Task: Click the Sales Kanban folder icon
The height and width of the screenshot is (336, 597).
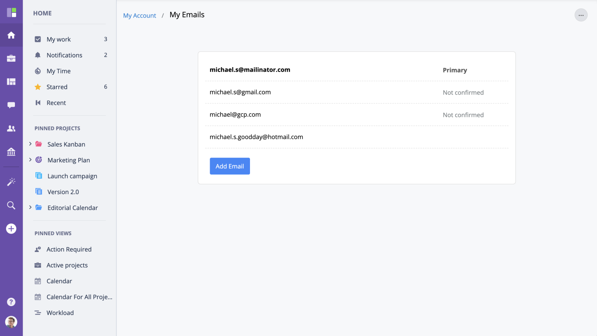Action: pyautogui.click(x=38, y=144)
